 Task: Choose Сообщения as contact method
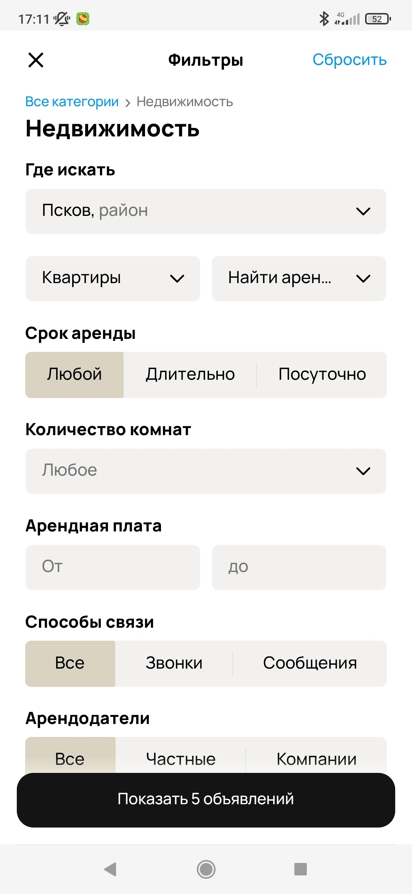[310, 664]
